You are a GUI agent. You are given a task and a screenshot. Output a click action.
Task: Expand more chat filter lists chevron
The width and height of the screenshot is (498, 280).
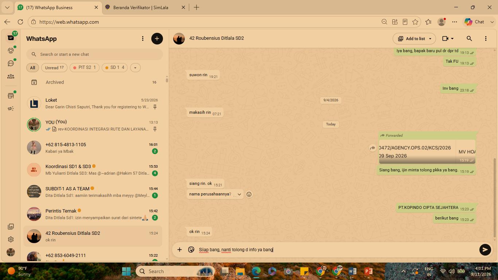[135, 68]
